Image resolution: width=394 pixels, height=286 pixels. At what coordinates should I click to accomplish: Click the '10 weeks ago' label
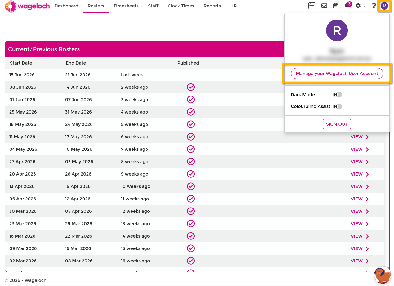(x=136, y=186)
